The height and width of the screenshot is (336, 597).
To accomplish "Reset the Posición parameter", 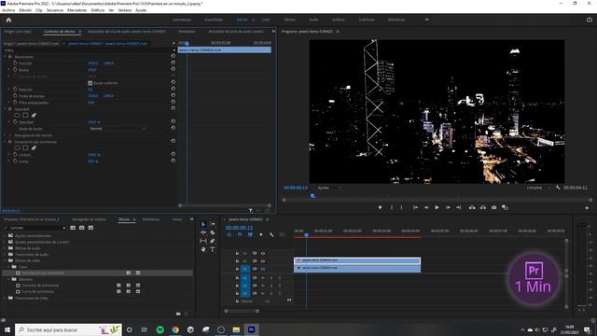I will [x=174, y=63].
